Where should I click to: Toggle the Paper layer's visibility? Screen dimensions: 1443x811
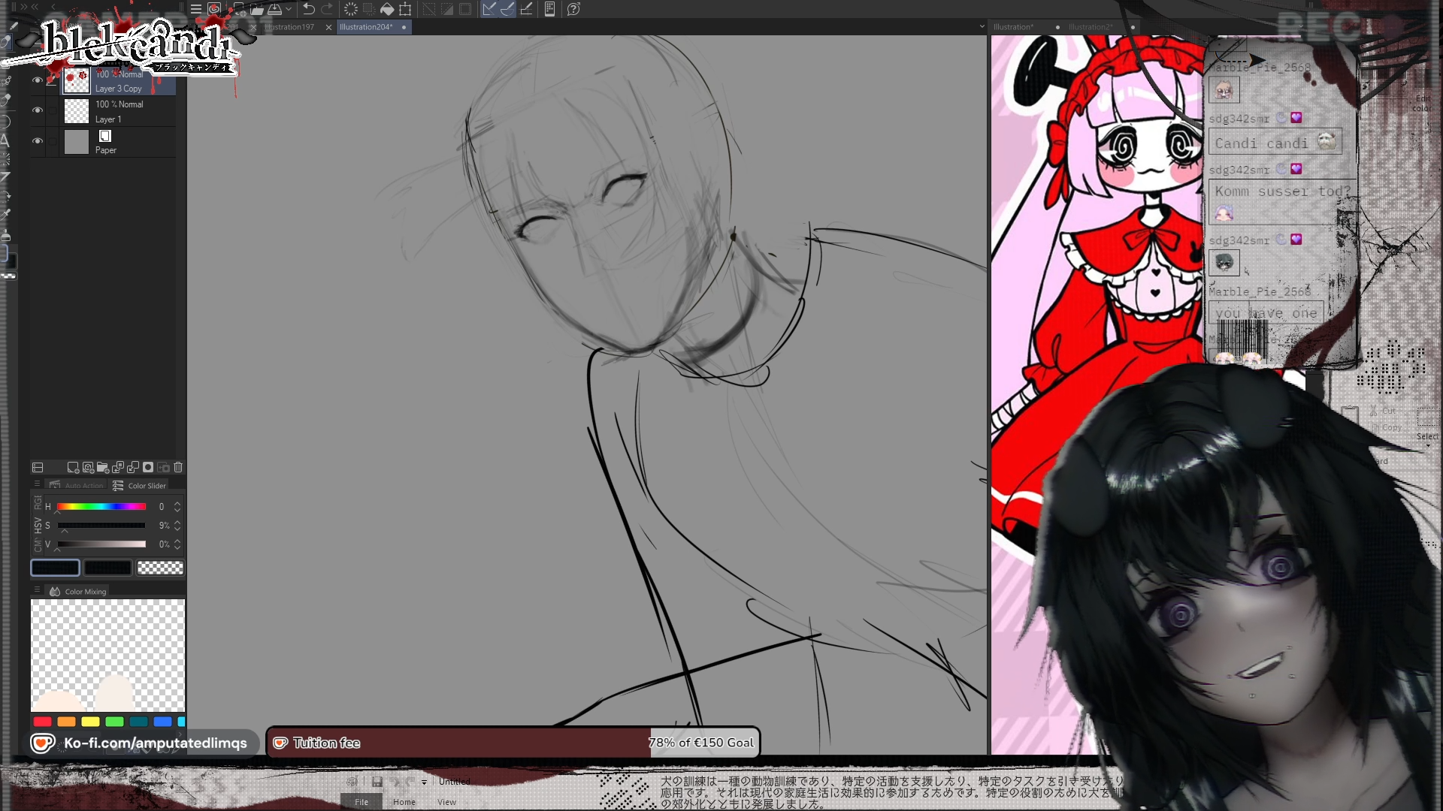37,141
